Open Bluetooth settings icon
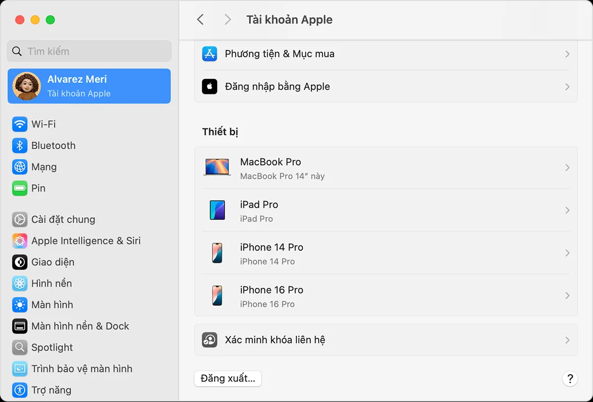 [20, 146]
